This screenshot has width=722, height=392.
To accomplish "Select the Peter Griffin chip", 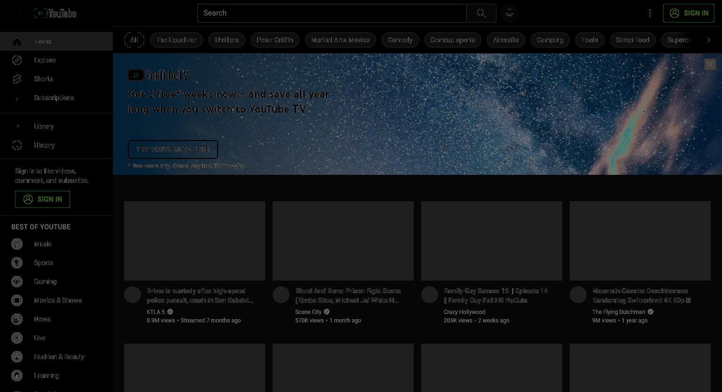I will pyautogui.click(x=275, y=40).
